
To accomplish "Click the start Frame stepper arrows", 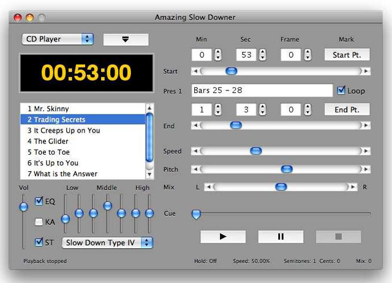I will pos(307,54).
